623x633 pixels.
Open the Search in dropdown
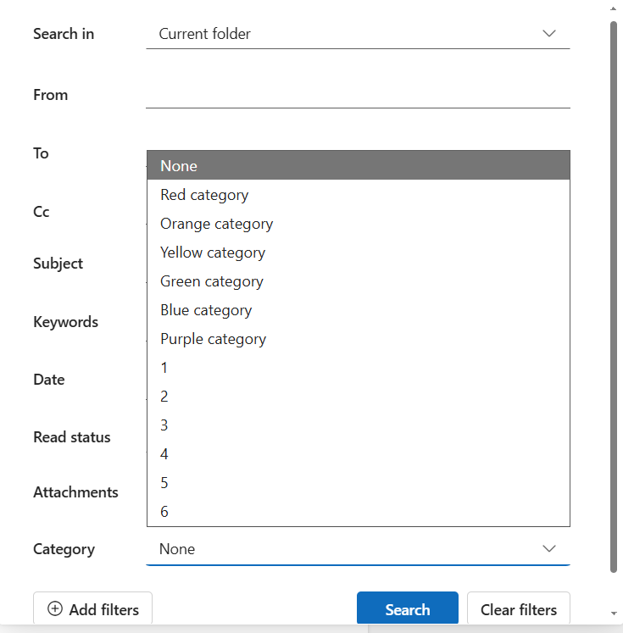tap(359, 34)
